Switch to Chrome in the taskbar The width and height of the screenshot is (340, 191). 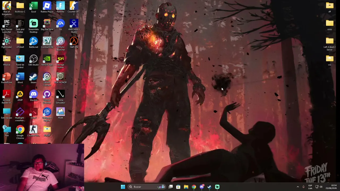tap(194, 187)
